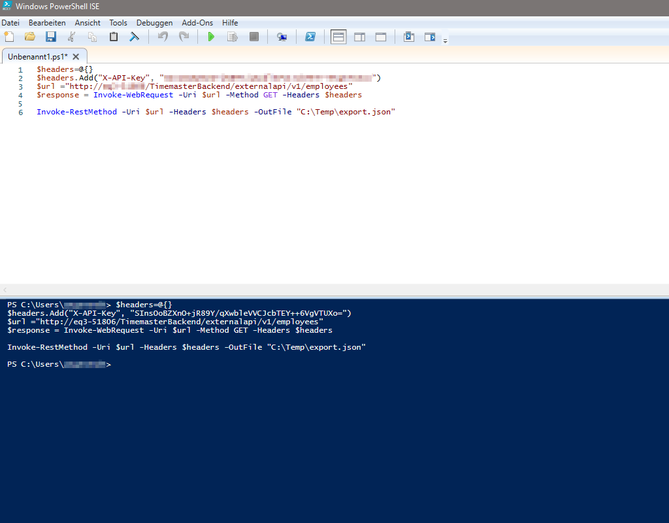Clear the console pane with the broom icon
This screenshot has width=669, height=523.
click(x=134, y=37)
